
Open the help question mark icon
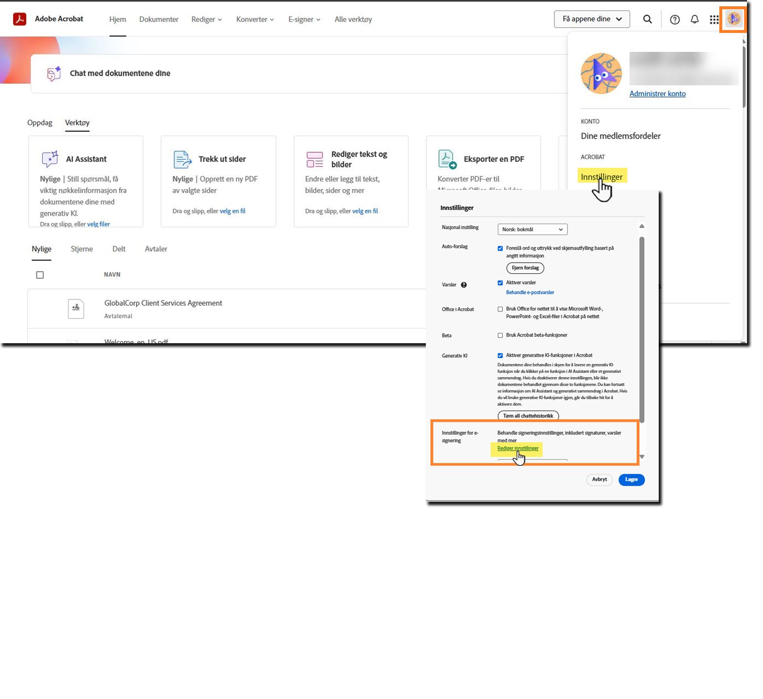pyautogui.click(x=675, y=19)
